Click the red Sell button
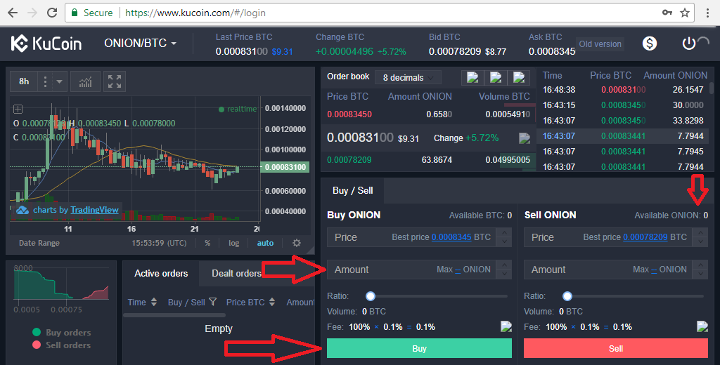Image resolution: width=720 pixels, height=365 pixels. 616,348
